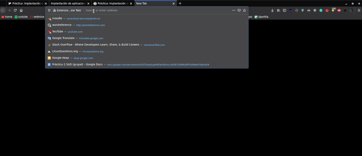
Task: Open the outside bookmark in bookmarks bar
Action: (21, 17)
